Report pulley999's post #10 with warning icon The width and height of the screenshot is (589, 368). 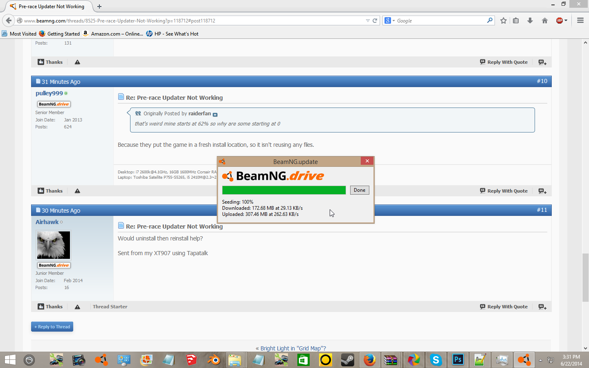point(77,191)
